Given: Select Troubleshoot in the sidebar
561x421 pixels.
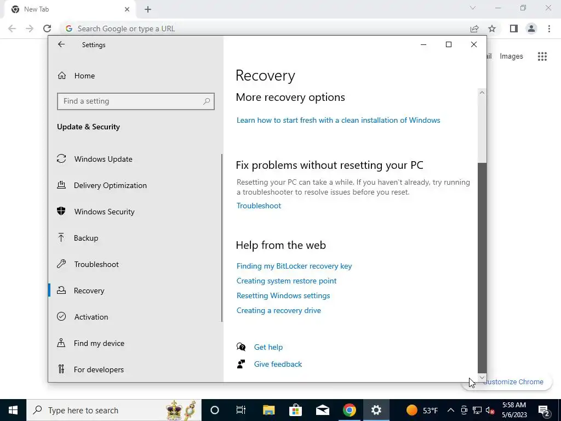Looking at the screenshot, I should click(96, 264).
